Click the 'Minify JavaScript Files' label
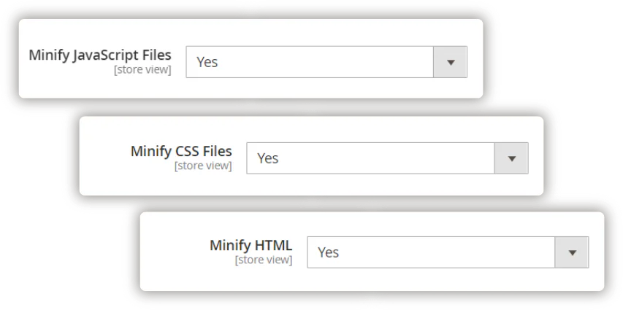 (x=100, y=55)
